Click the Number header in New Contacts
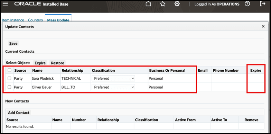This screenshot has height=134, width=271. (79, 120)
